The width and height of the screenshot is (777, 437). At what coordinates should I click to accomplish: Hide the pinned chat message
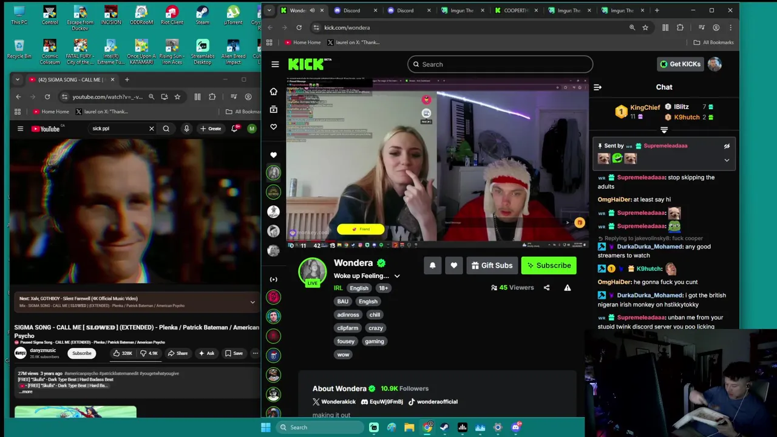(727, 146)
